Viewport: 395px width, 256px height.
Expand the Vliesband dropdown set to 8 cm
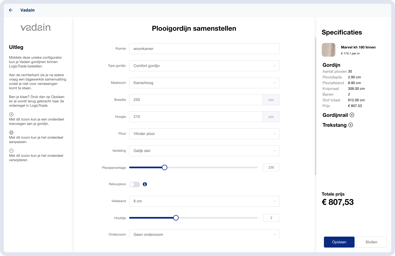click(x=204, y=201)
